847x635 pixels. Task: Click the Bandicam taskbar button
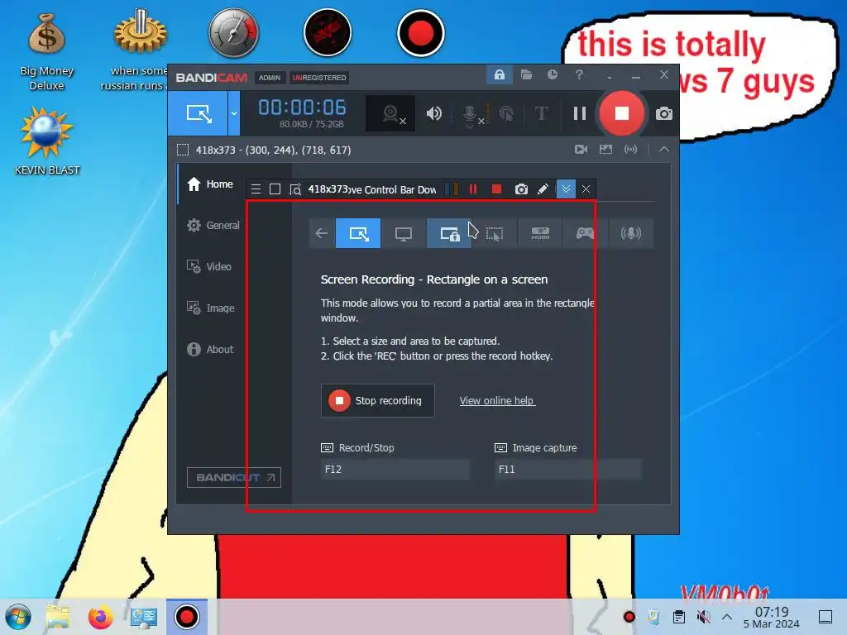[186, 617]
